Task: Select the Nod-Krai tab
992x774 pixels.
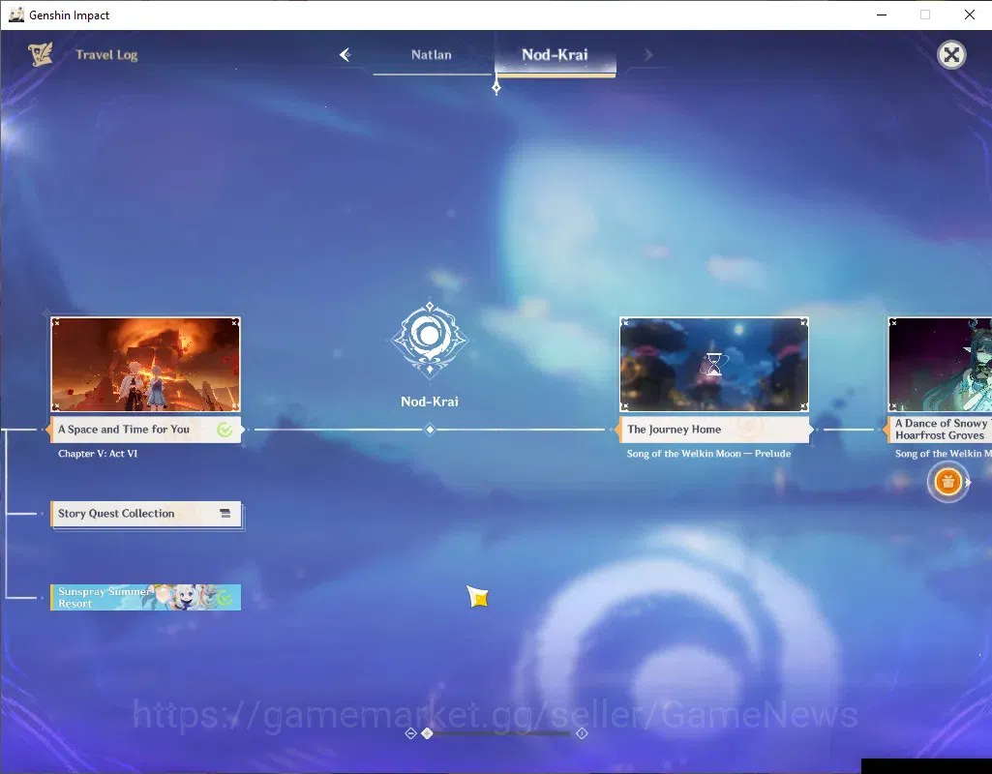Action: (x=555, y=56)
